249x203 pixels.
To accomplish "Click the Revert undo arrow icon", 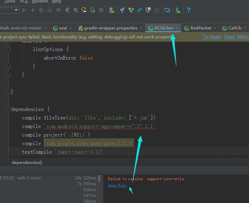I will tap(157, 10).
